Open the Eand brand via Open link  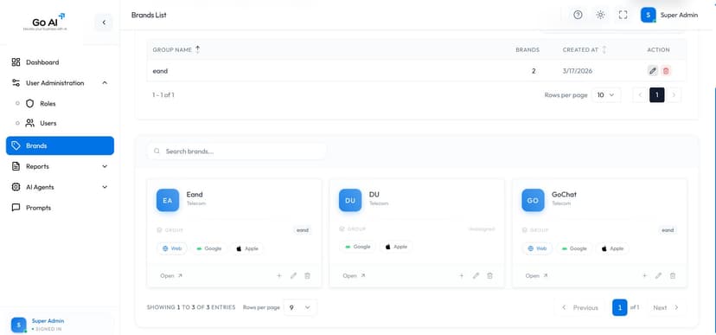pyautogui.click(x=171, y=275)
